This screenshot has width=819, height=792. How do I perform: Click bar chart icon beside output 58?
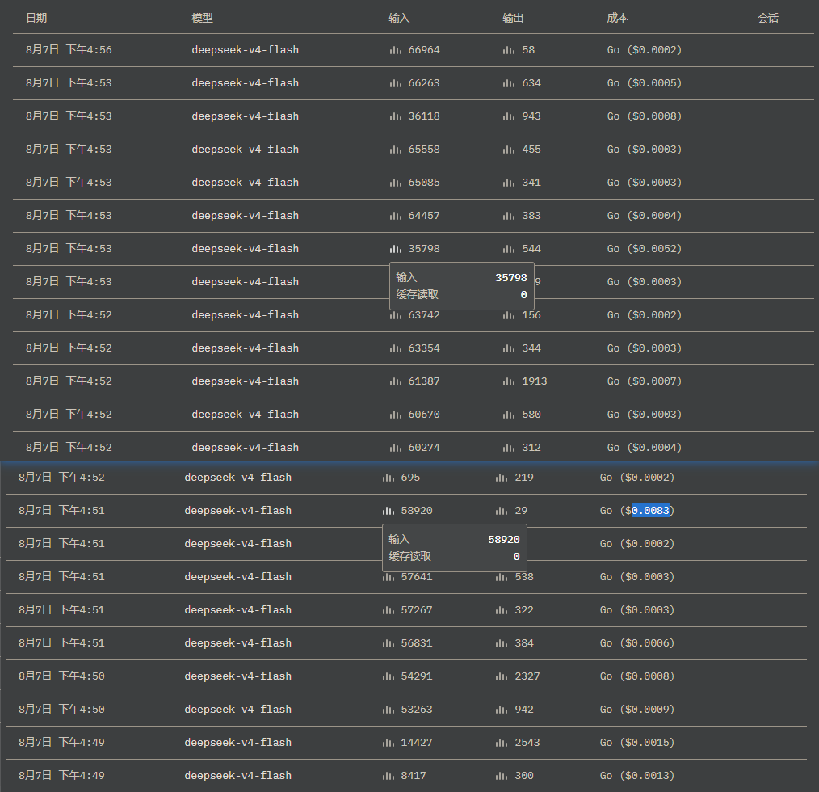pyautogui.click(x=509, y=50)
